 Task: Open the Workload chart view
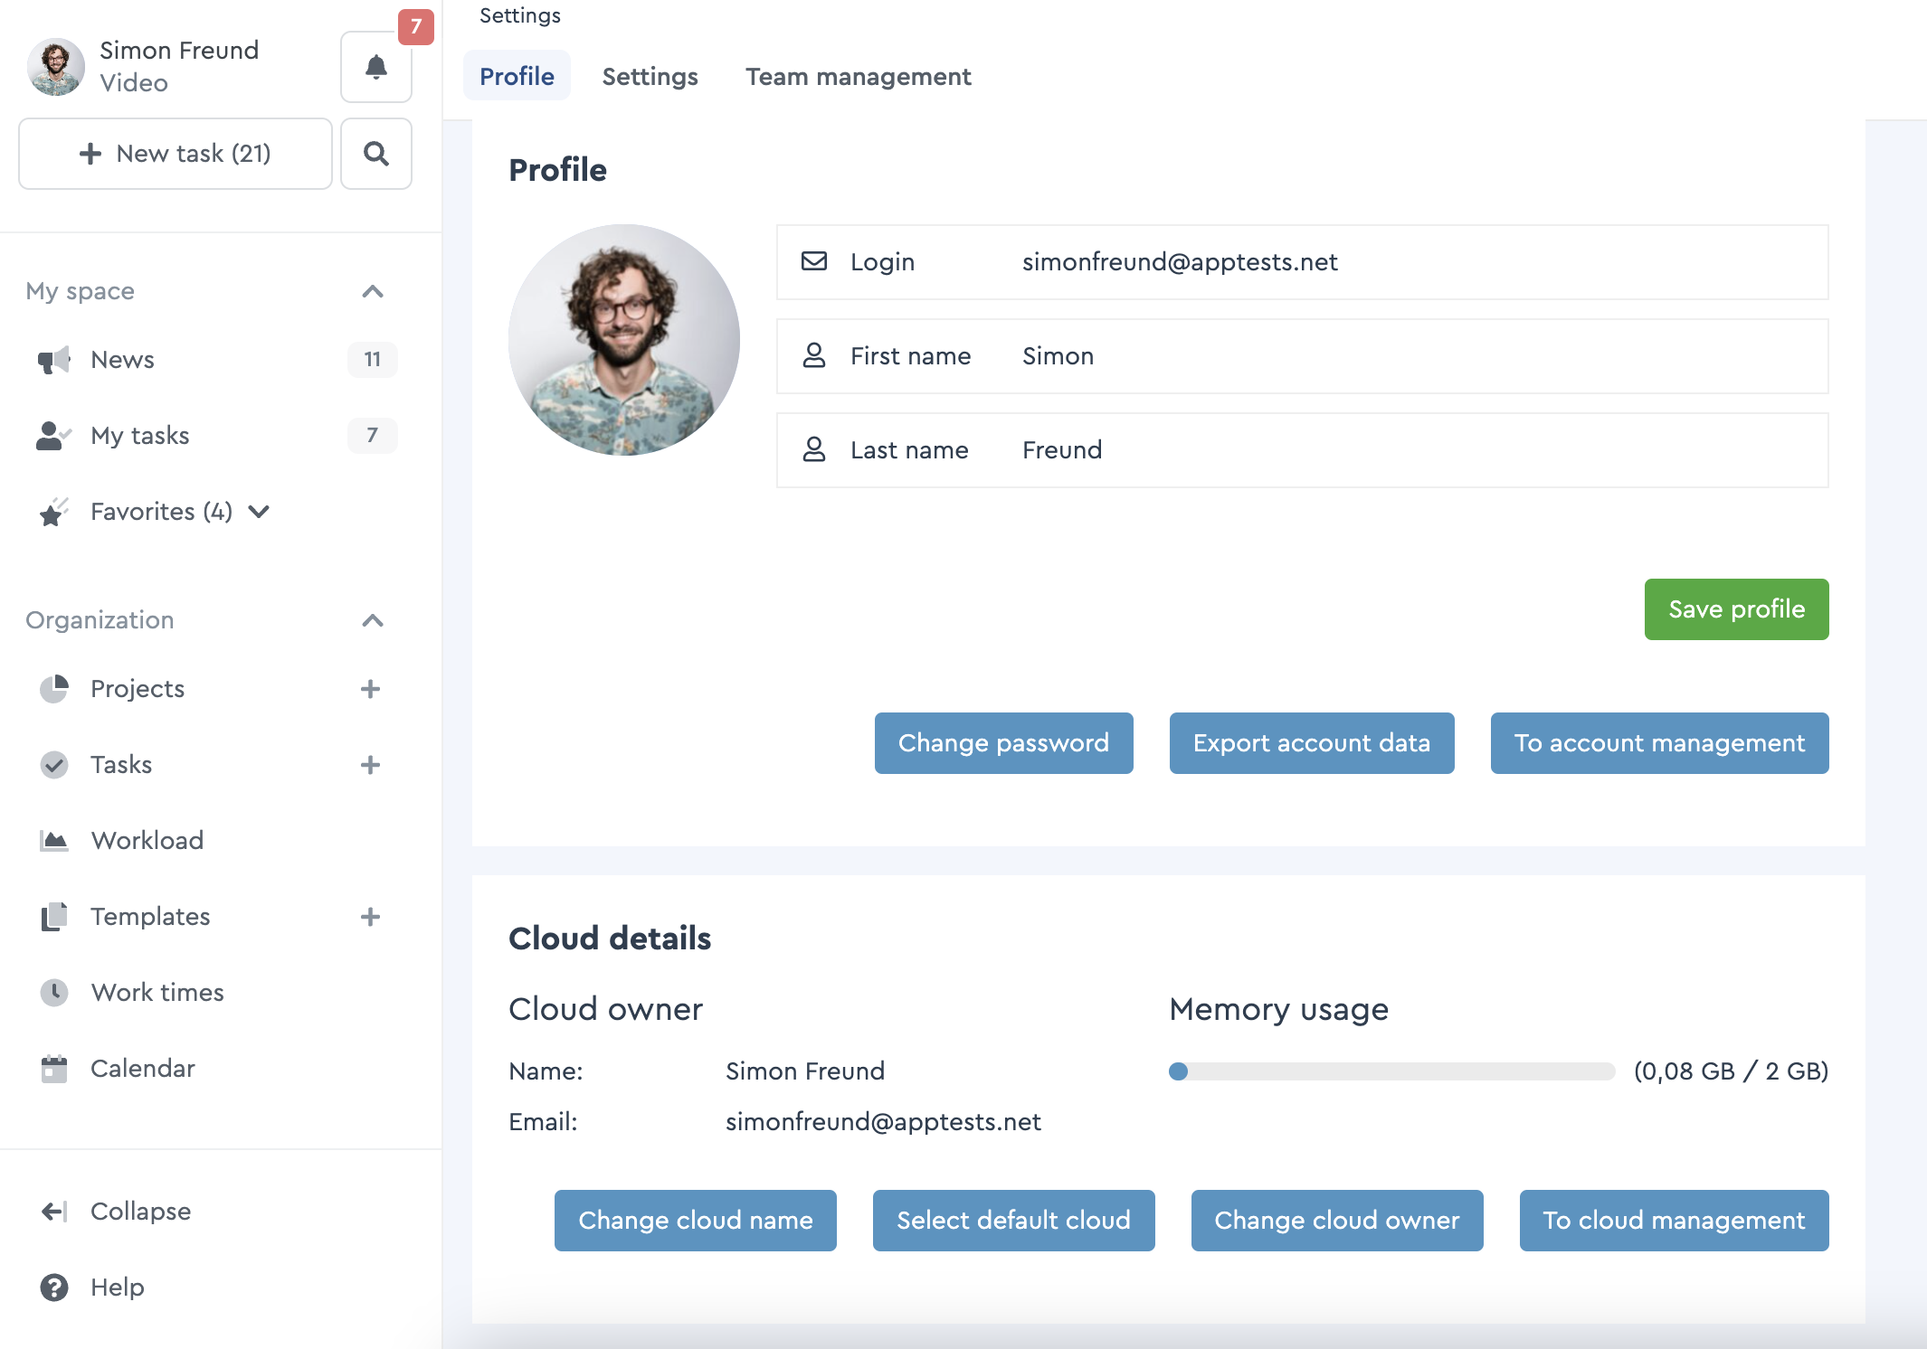pyautogui.click(x=147, y=841)
